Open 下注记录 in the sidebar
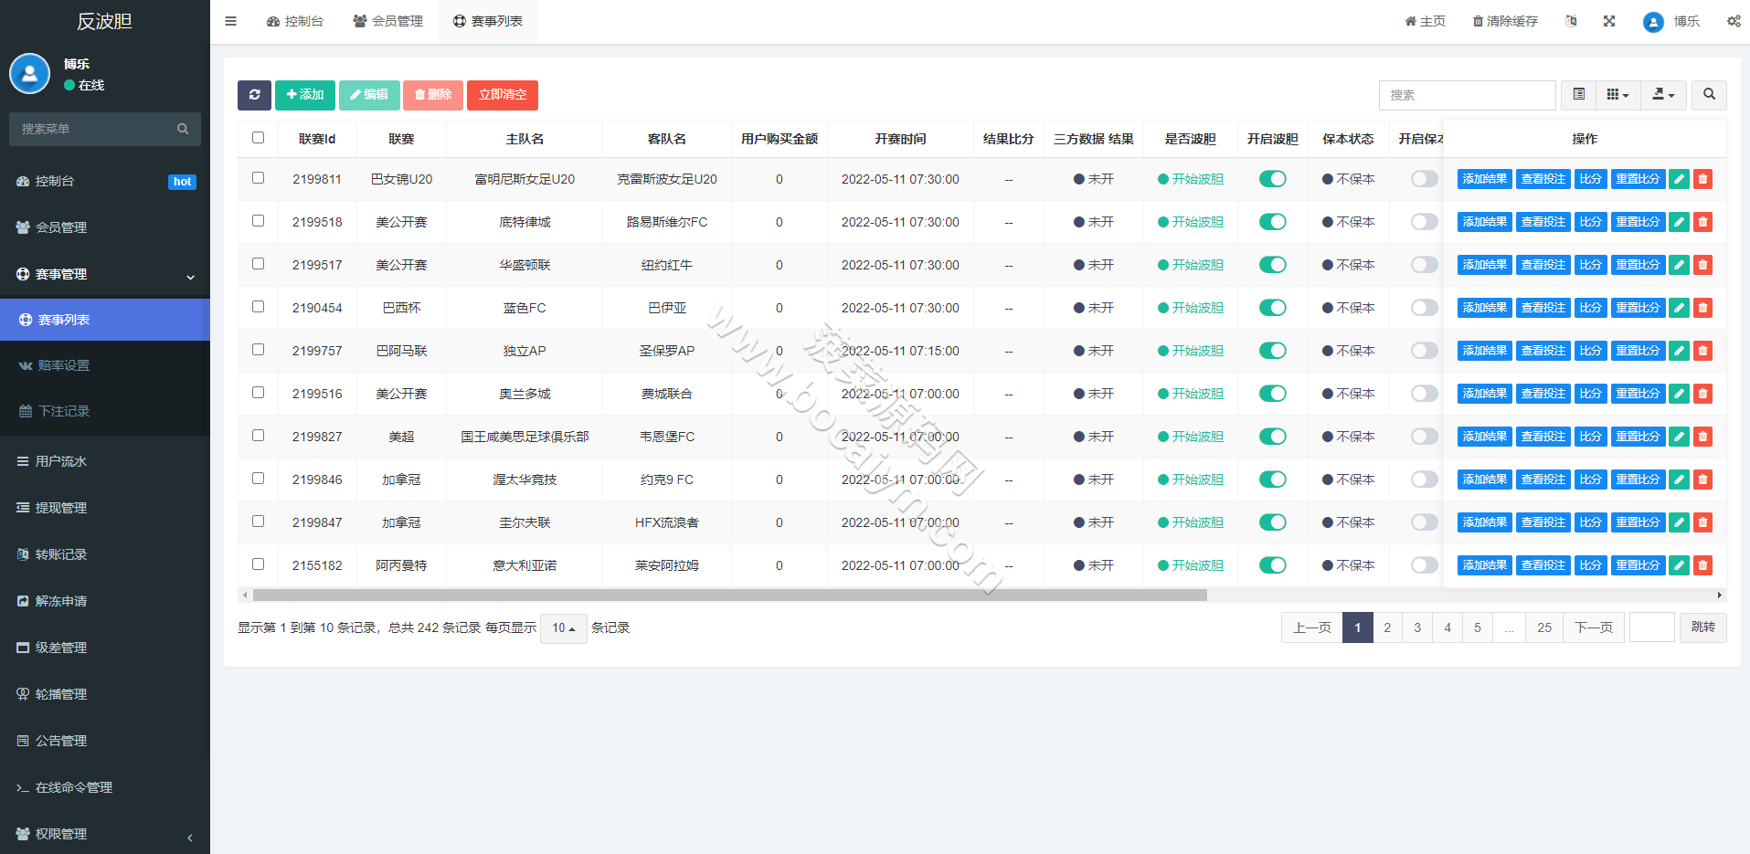1750x854 pixels. [x=105, y=411]
